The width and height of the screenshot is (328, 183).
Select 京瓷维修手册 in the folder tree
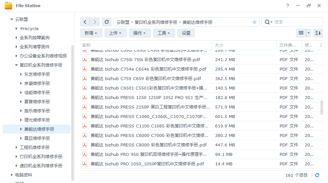37,83
